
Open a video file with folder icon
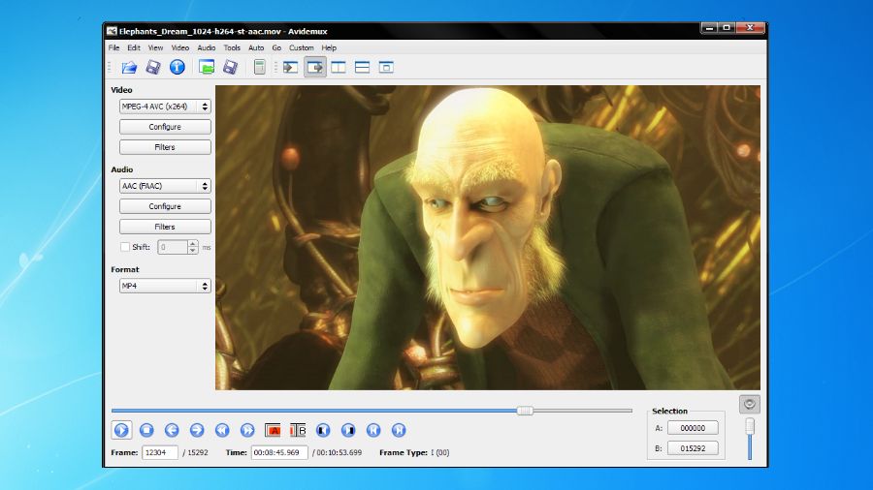coord(129,68)
